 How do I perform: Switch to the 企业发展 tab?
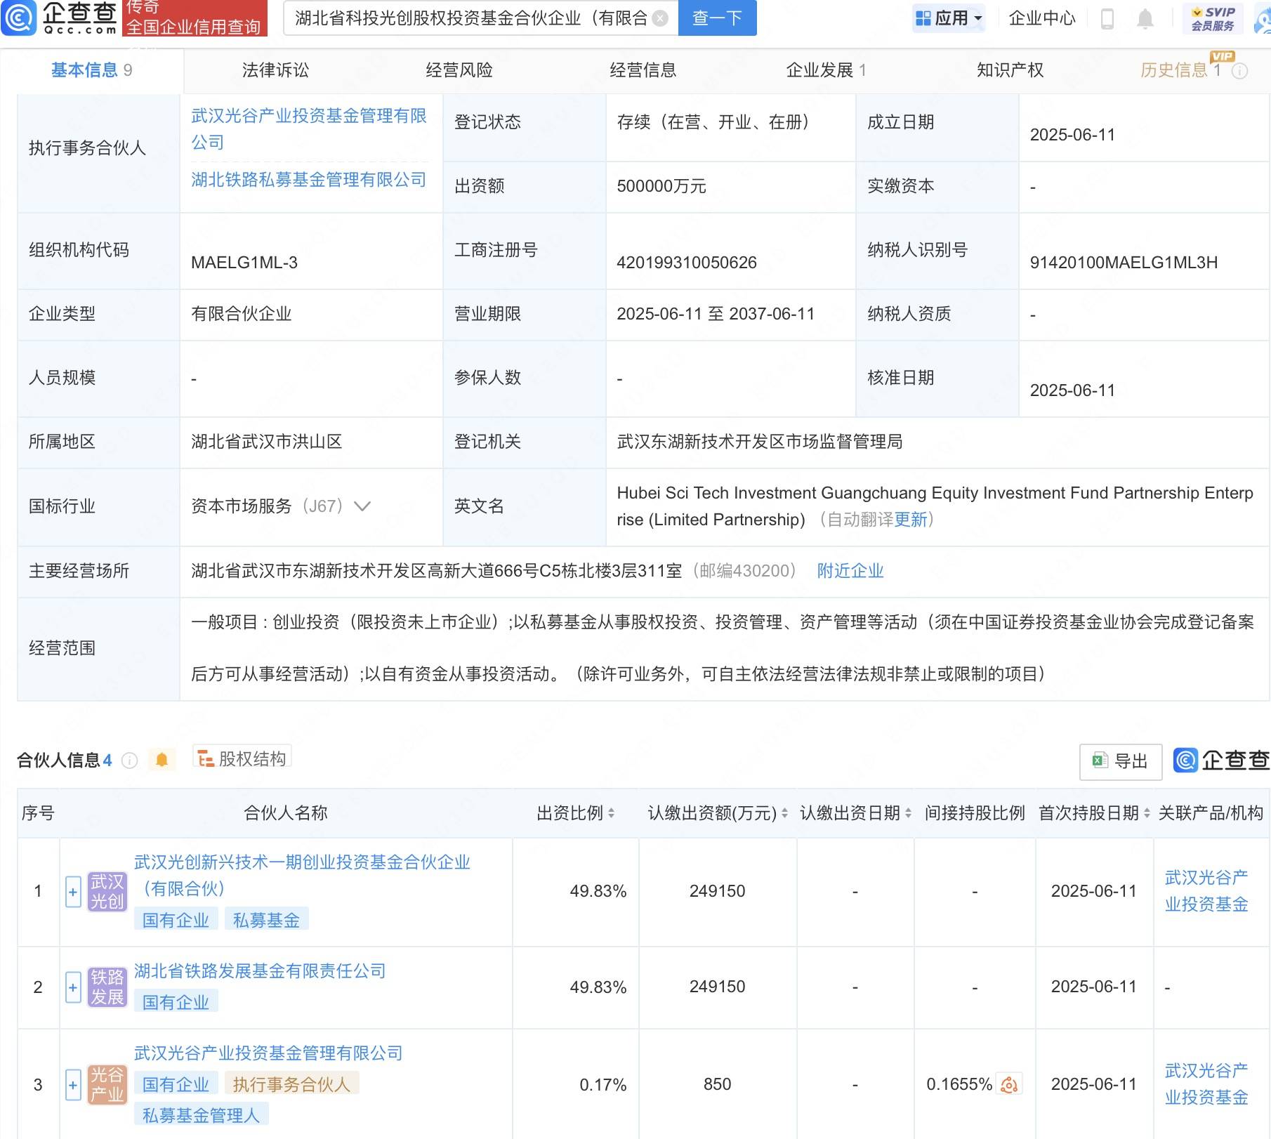(827, 70)
